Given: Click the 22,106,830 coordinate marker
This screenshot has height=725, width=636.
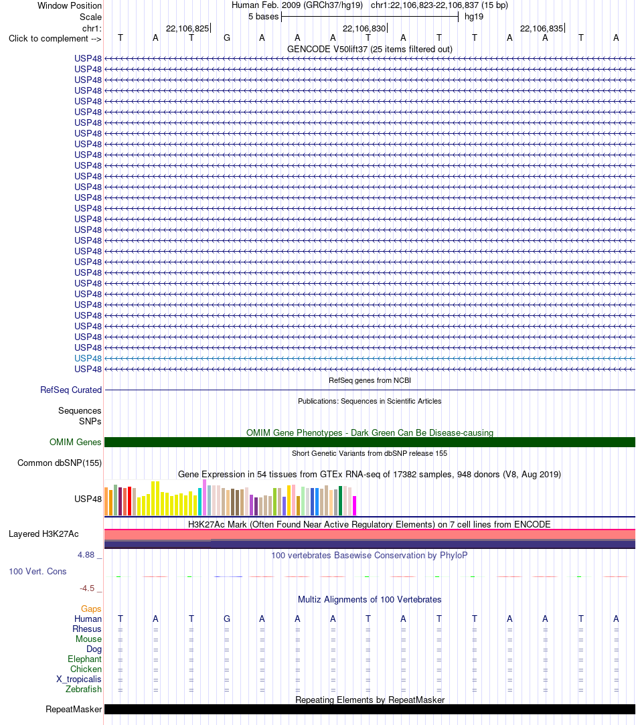Looking at the screenshot, I should tap(364, 29).
